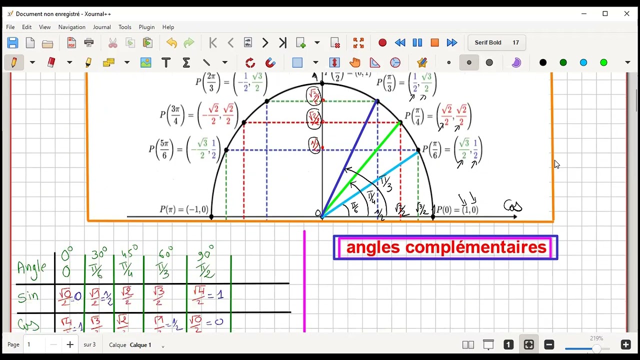Print the document
This screenshot has width=640, height=360.
pyautogui.click(x=89, y=43)
